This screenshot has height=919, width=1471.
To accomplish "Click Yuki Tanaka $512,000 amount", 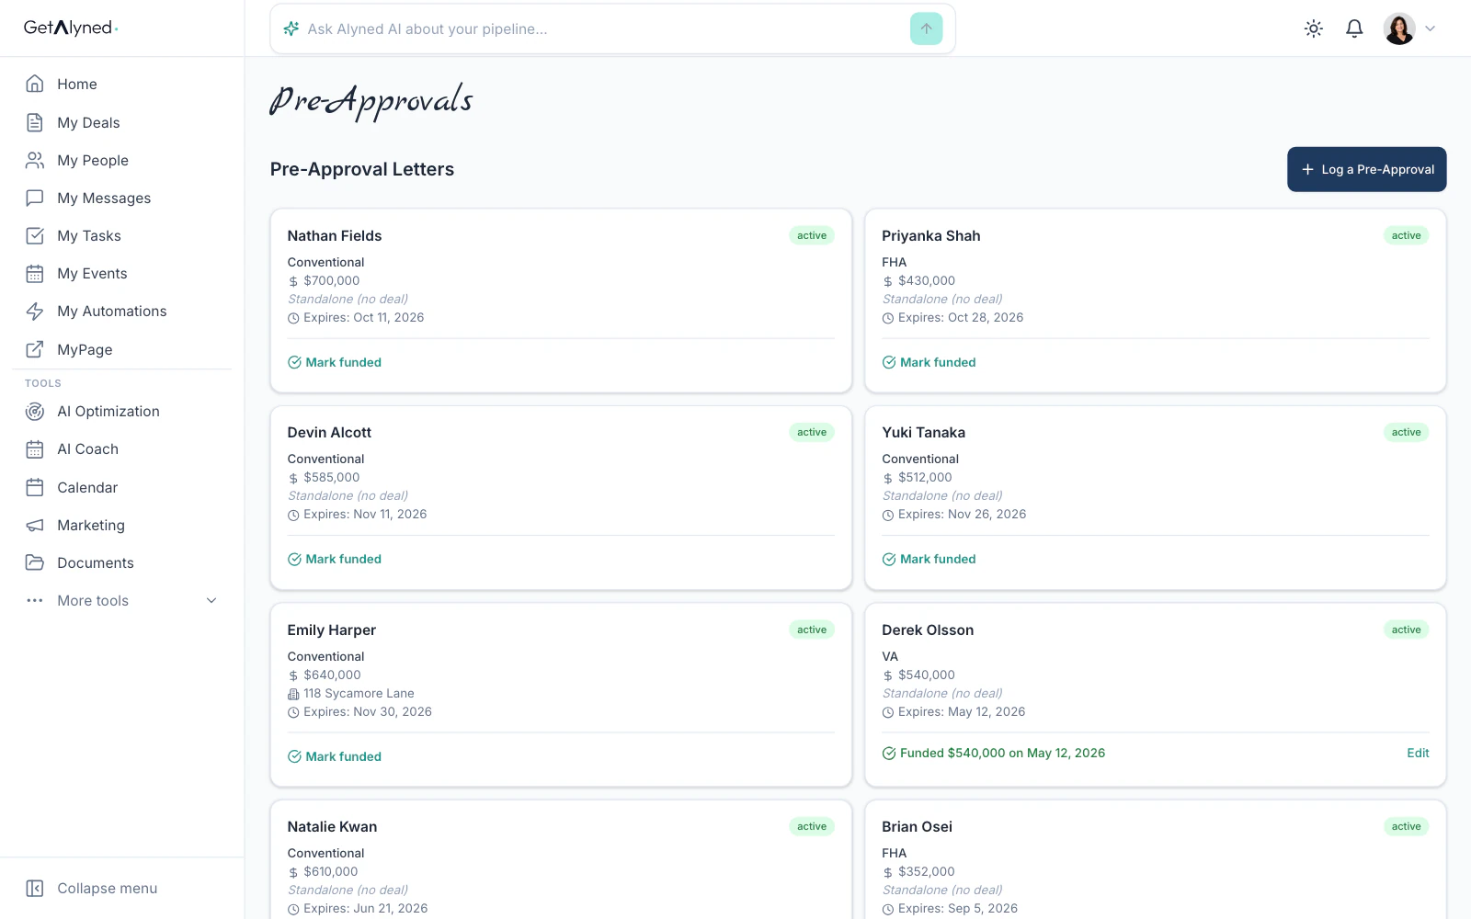I will tap(925, 477).
